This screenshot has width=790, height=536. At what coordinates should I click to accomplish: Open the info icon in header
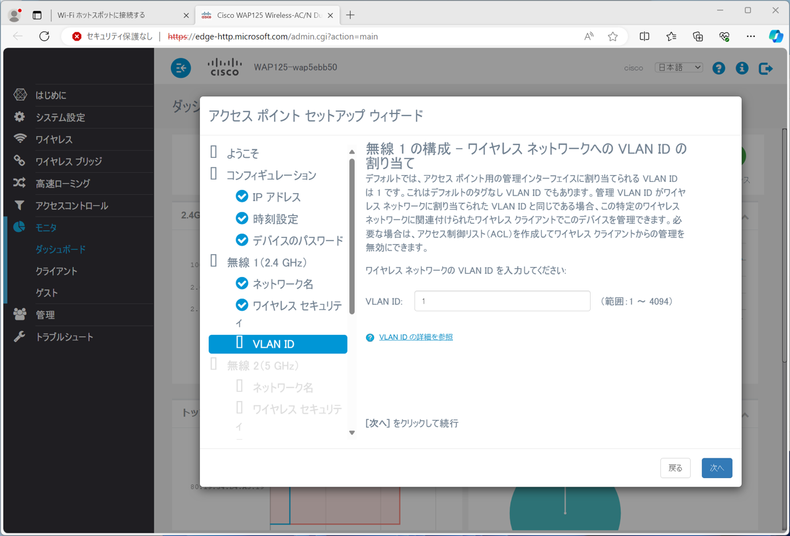point(742,68)
